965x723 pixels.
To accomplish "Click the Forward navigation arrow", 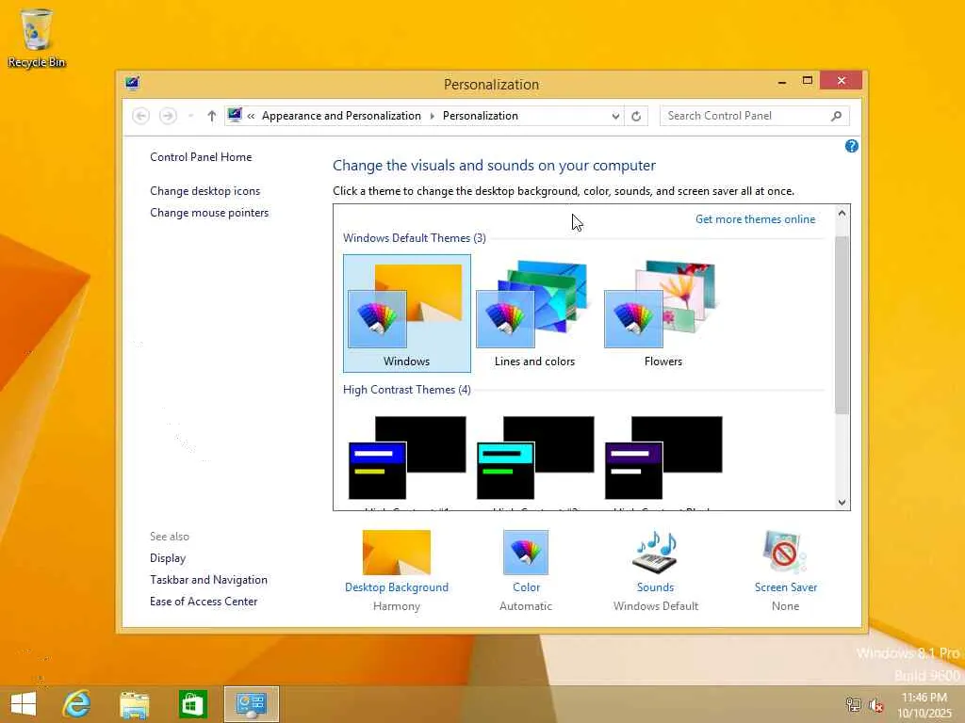I will coord(168,116).
